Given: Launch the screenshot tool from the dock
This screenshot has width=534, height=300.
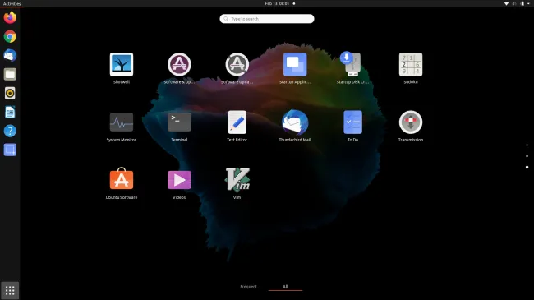Looking at the screenshot, I should [10, 150].
